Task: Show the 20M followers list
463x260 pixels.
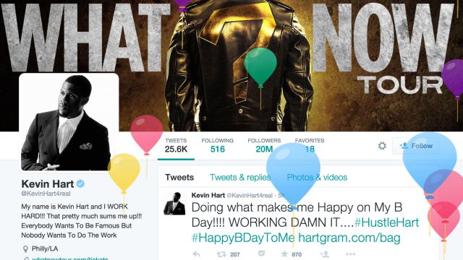Action: [x=264, y=145]
